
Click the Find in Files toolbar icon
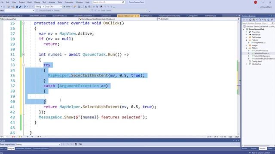(x=75, y=7)
